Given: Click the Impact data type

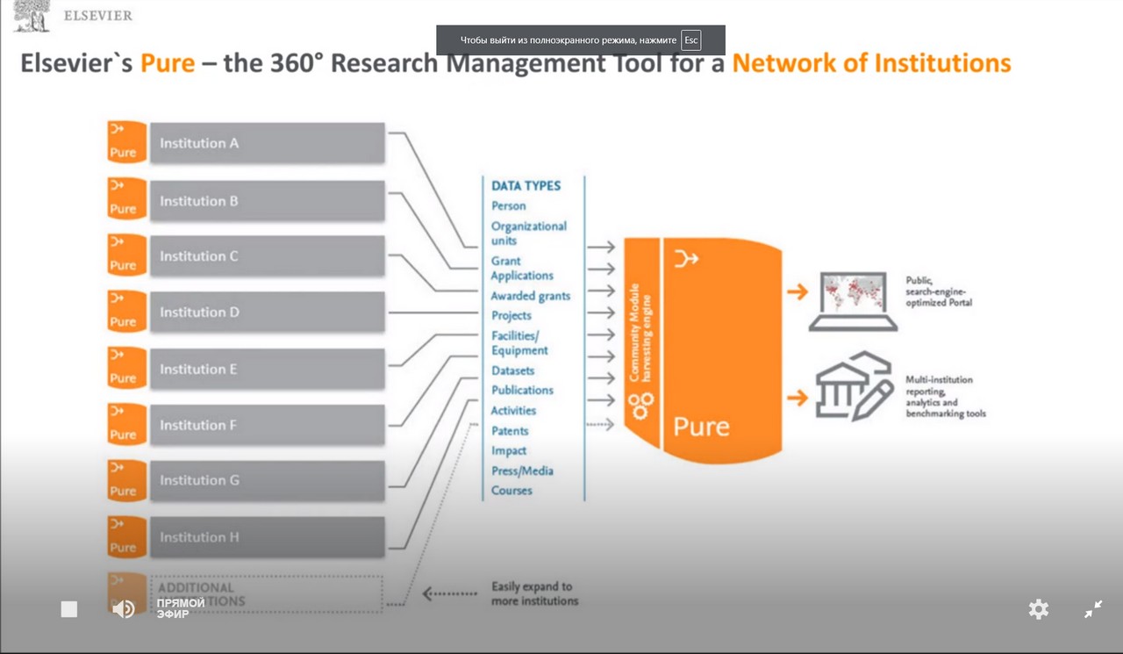Looking at the screenshot, I should [x=509, y=451].
